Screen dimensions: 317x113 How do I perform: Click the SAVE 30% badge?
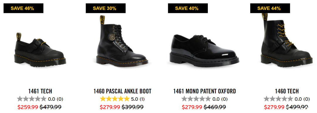(106, 8)
